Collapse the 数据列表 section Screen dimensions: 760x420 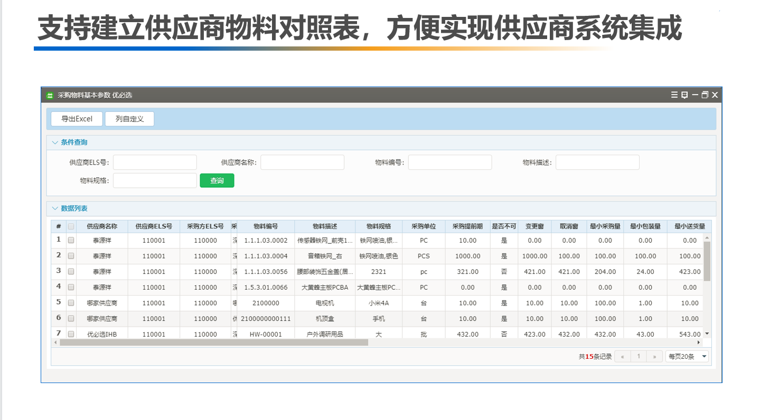tap(55, 208)
